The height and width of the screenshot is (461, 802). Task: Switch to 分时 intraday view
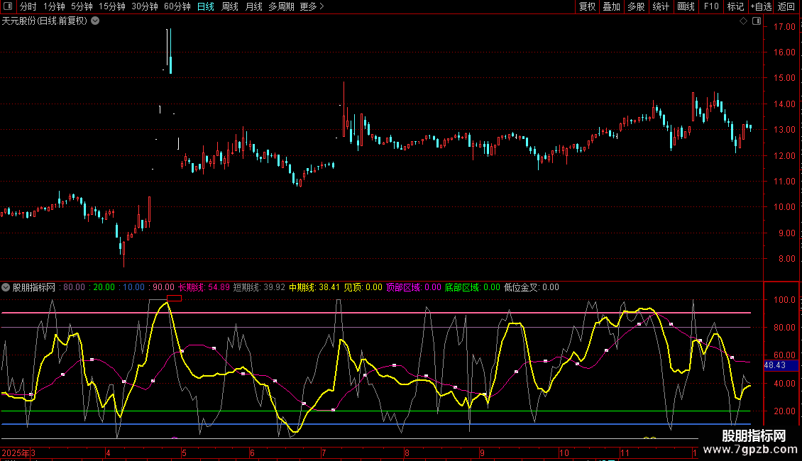point(28,6)
